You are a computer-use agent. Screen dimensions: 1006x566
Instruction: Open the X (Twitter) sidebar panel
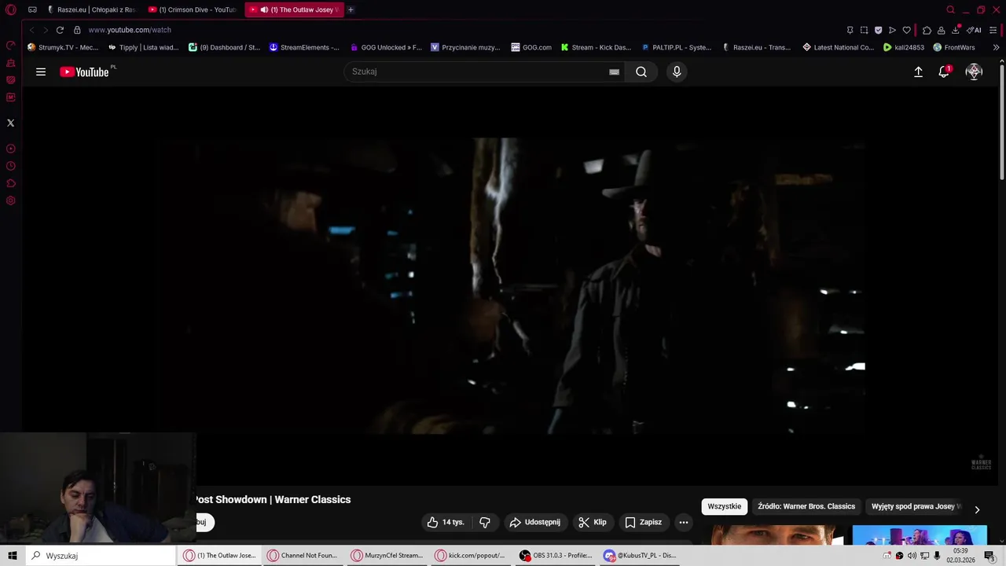(x=10, y=123)
